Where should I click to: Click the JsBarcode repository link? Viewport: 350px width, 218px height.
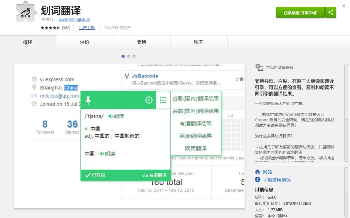(145, 76)
